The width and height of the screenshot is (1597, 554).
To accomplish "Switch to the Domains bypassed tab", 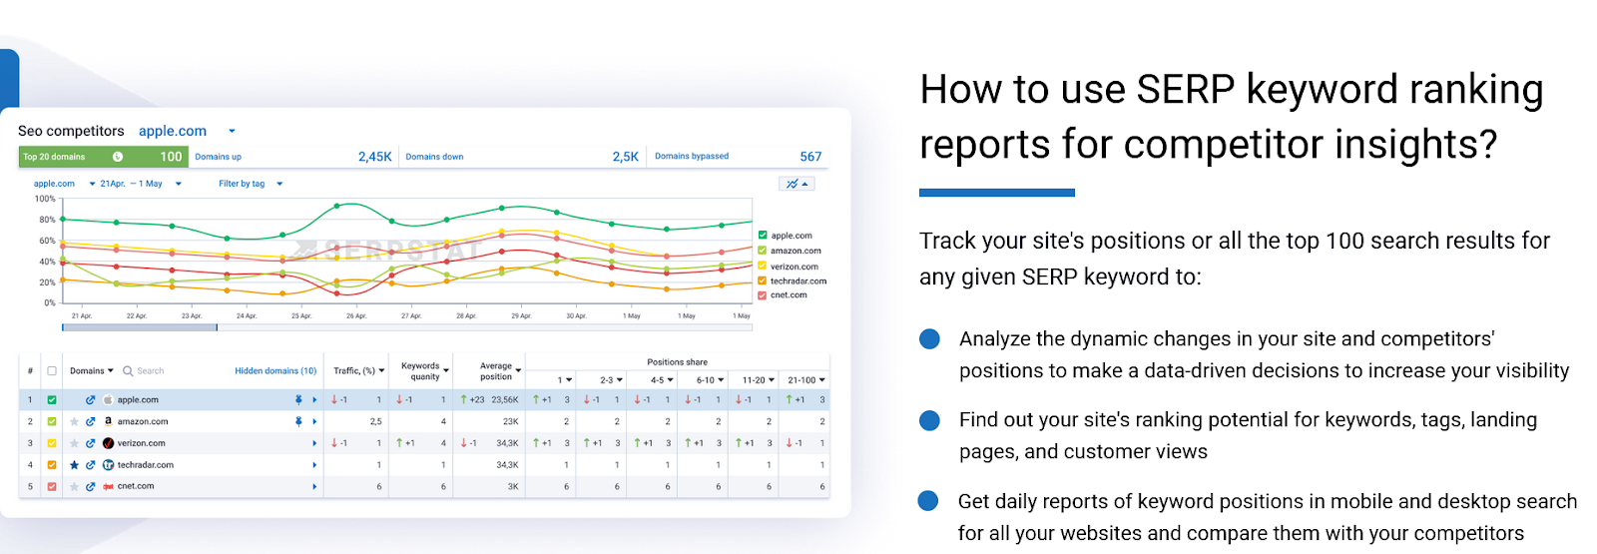I will [x=738, y=157].
